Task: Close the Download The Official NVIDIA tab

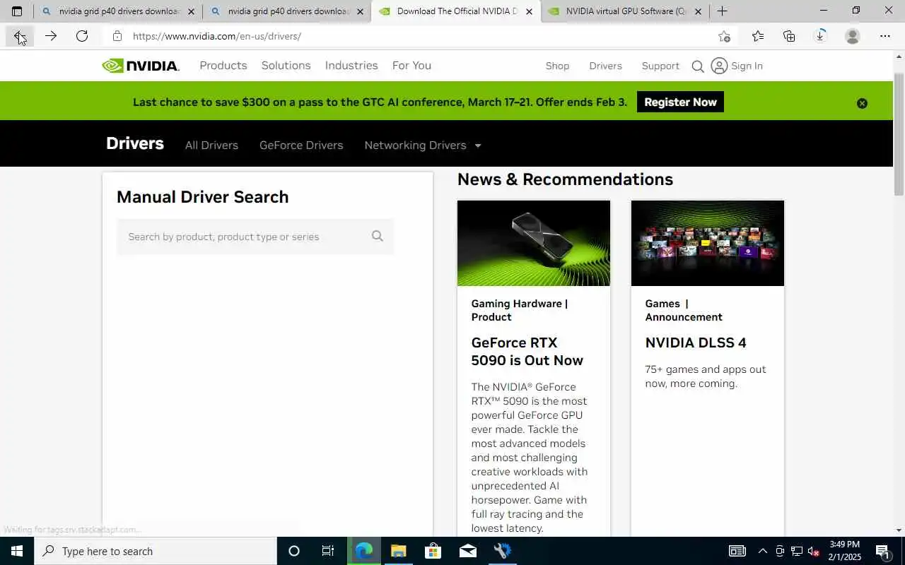Action: tap(529, 11)
